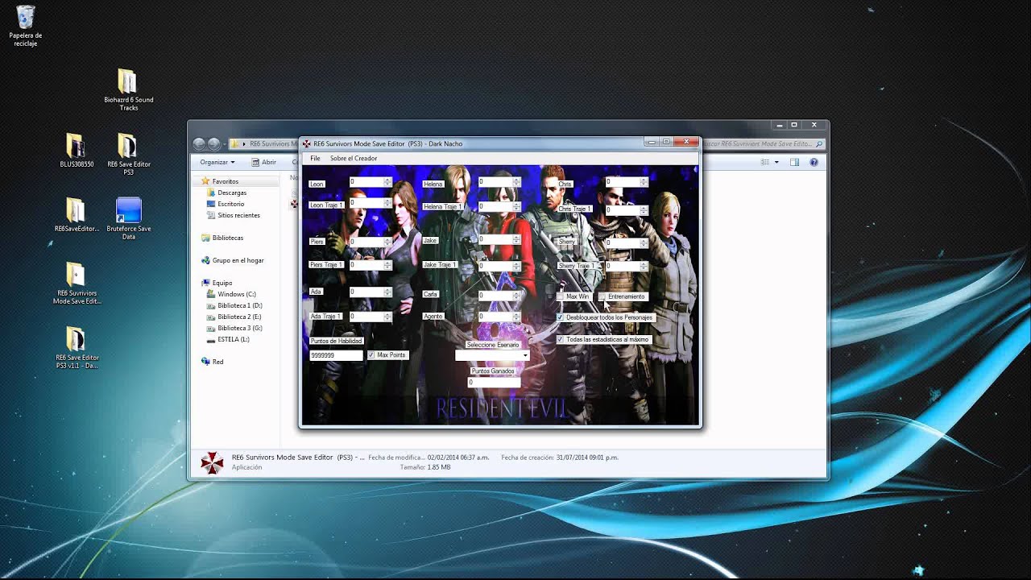
Task: Open Escritorio in the navigation pane
Action: [x=230, y=204]
